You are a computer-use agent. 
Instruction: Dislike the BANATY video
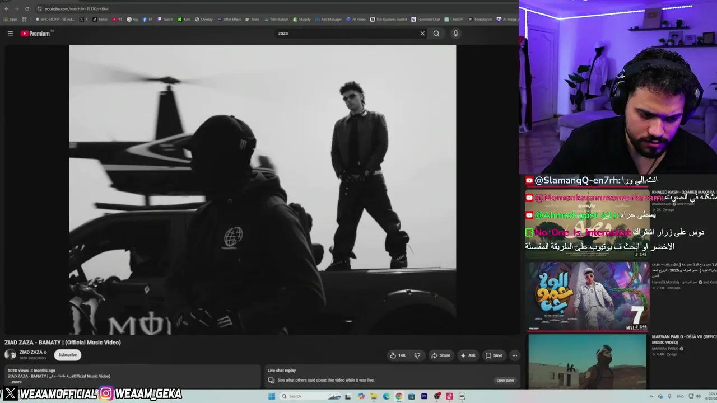click(417, 355)
